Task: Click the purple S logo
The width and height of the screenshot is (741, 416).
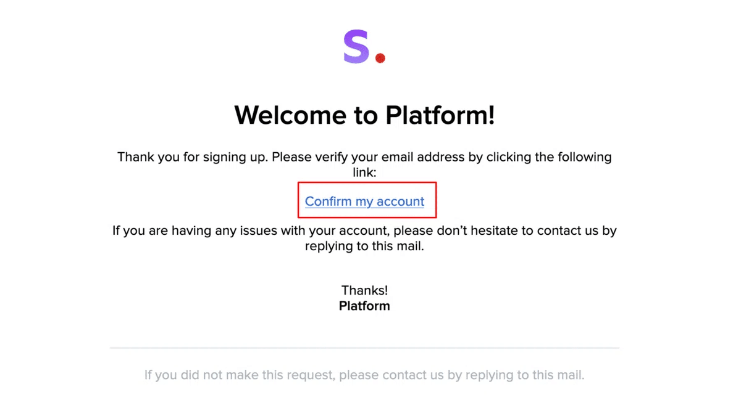Action: pos(356,47)
